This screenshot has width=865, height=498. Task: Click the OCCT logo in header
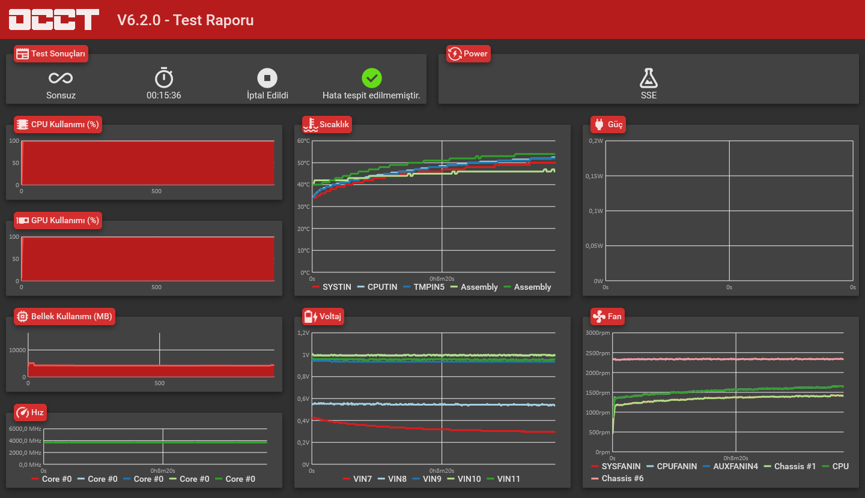coord(54,20)
